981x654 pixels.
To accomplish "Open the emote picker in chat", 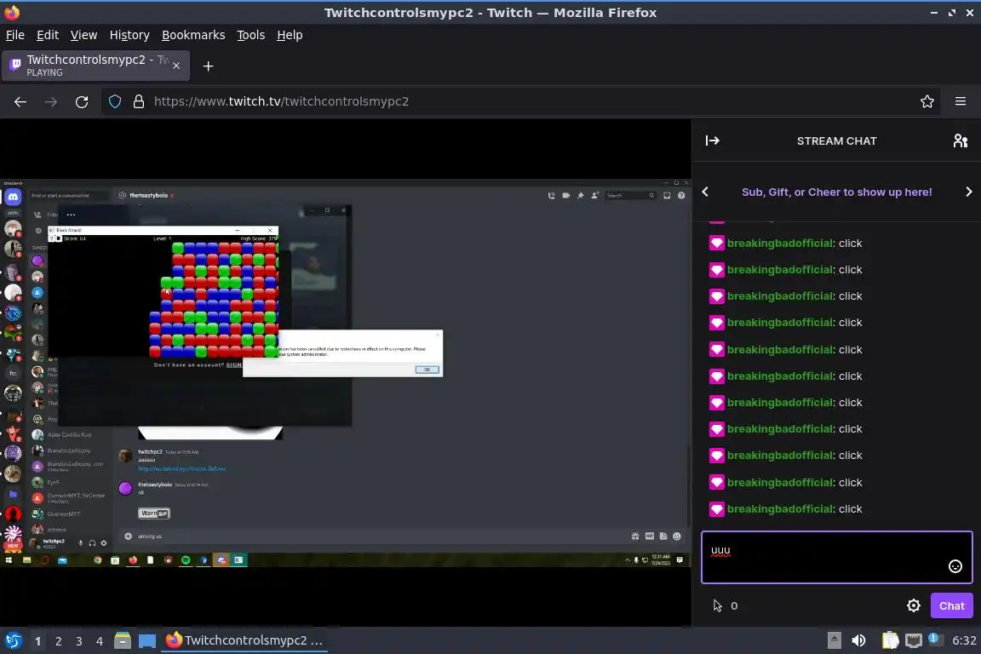I will coord(955,566).
